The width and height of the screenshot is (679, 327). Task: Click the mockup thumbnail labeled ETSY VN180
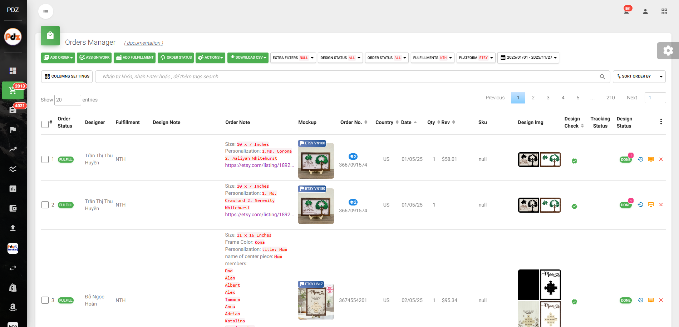click(x=316, y=160)
